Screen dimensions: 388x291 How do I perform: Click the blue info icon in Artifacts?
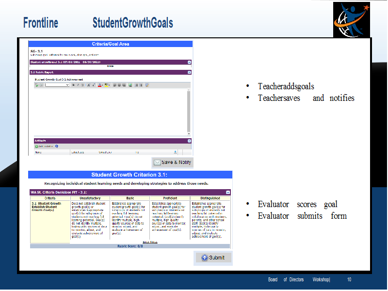tap(57, 146)
